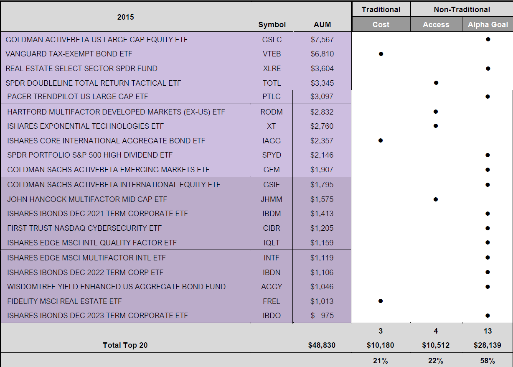Viewport: 513px width, 367px height.
Task: Click the AUM column header
Action: pos(322,25)
